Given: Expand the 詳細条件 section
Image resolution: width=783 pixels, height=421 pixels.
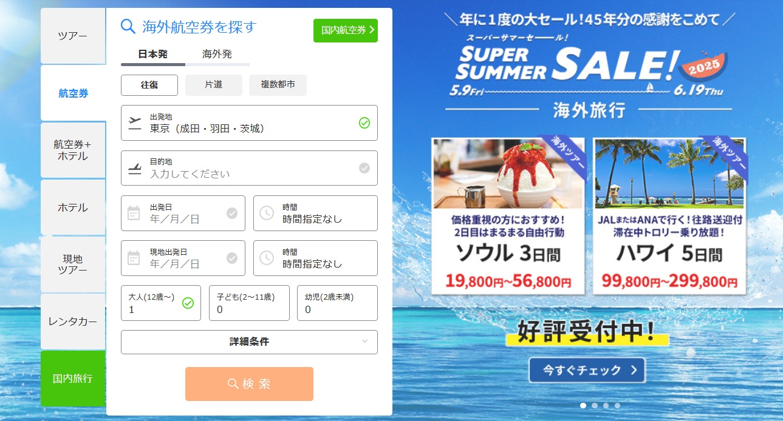Looking at the screenshot, I should click(249, 342).
